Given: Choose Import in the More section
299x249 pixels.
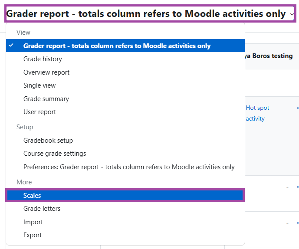Looking at the screenshot, I should pos(125,222).
